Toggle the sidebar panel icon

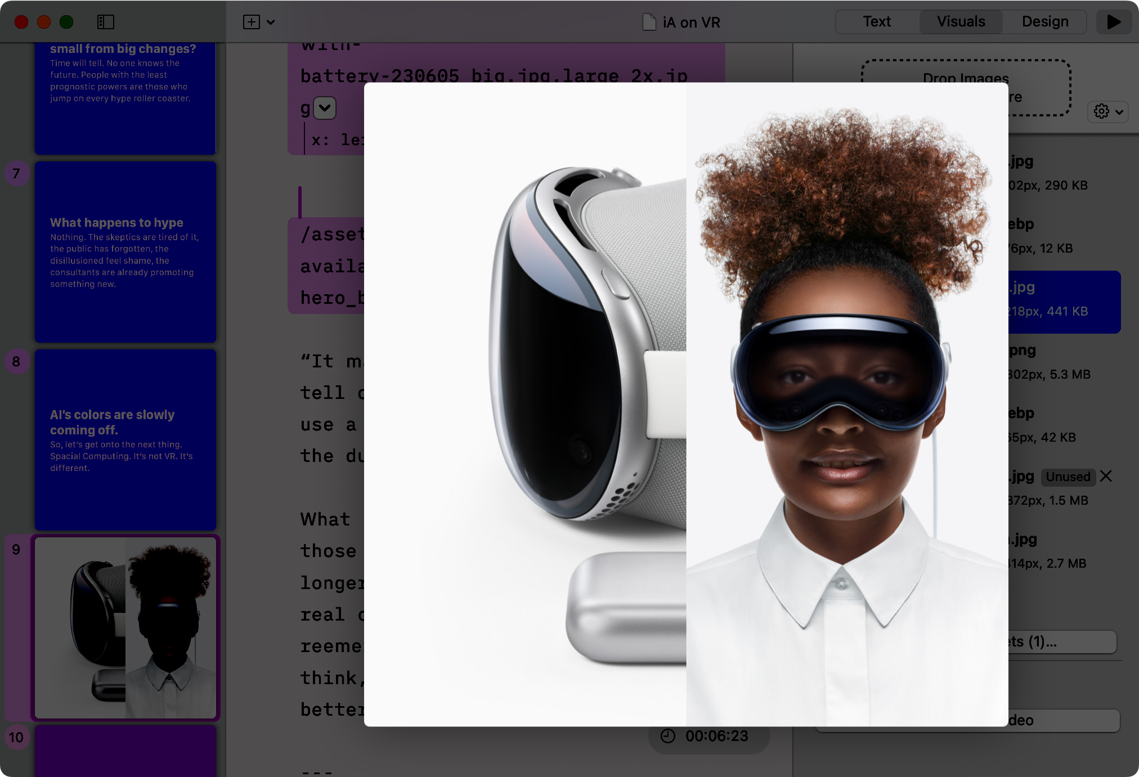pyautogui.click(x=105, y=22)
